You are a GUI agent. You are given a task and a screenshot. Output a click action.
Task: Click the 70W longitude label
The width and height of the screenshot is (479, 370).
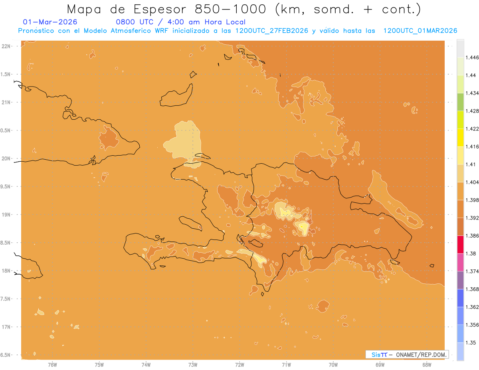(x=333, y=365)
